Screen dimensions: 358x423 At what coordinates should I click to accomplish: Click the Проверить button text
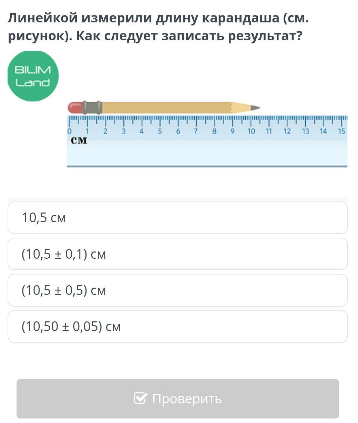(187, 399)
